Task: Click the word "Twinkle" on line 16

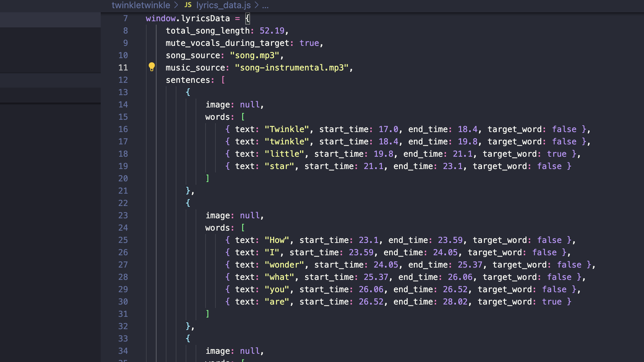Action: point(287,129)
